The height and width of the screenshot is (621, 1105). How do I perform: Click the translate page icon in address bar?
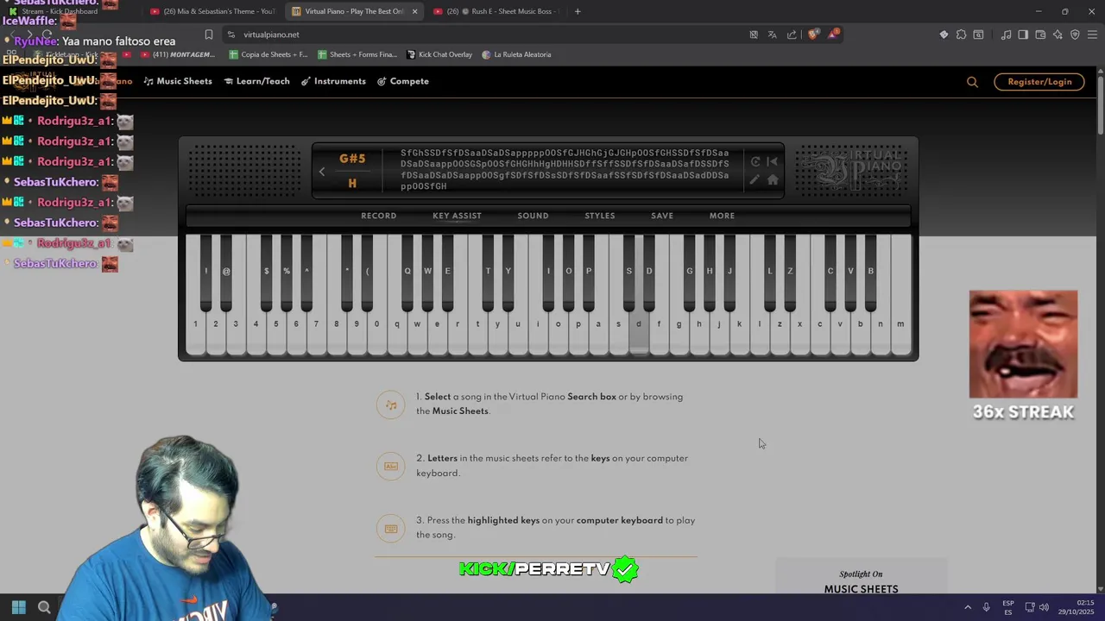click(x=772, y=34)
